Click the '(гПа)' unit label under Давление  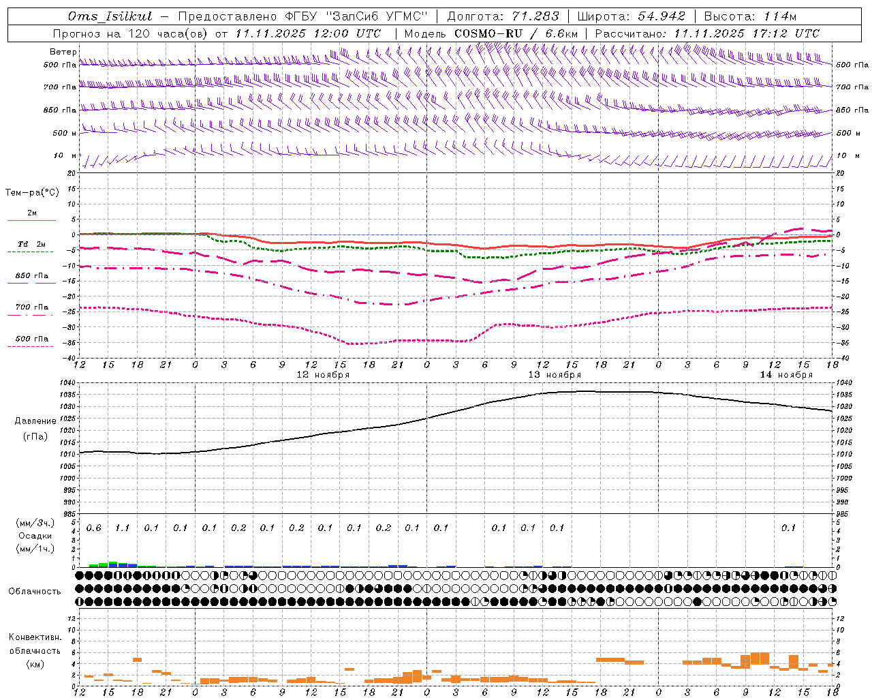[35, 437]
